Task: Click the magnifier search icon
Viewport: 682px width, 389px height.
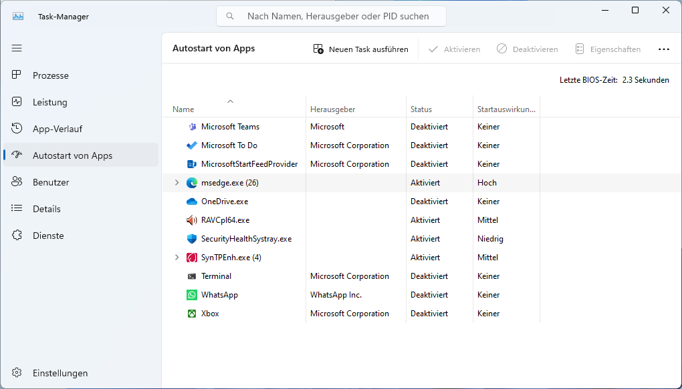Action: coord(230,16)
